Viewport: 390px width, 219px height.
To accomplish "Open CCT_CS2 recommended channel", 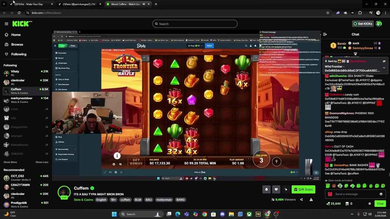I will tap(26, 178).
